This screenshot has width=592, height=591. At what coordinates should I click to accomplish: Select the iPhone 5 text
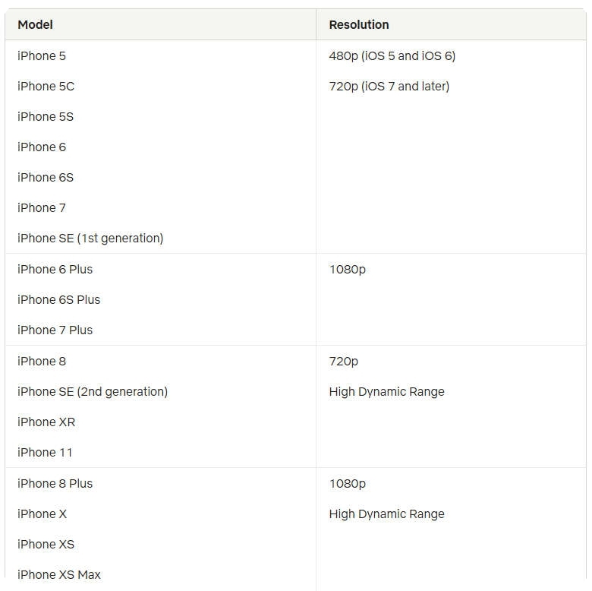[x=42, y=56]
